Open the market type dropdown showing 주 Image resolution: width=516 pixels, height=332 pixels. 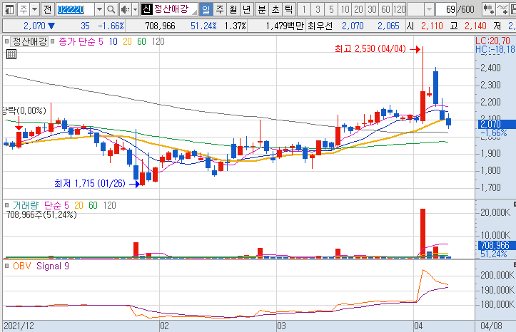28,9
